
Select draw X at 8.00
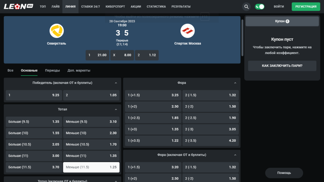(122, 55)
